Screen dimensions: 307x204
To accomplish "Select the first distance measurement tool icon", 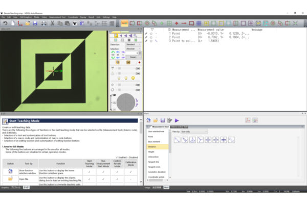I will coord(177,139).
